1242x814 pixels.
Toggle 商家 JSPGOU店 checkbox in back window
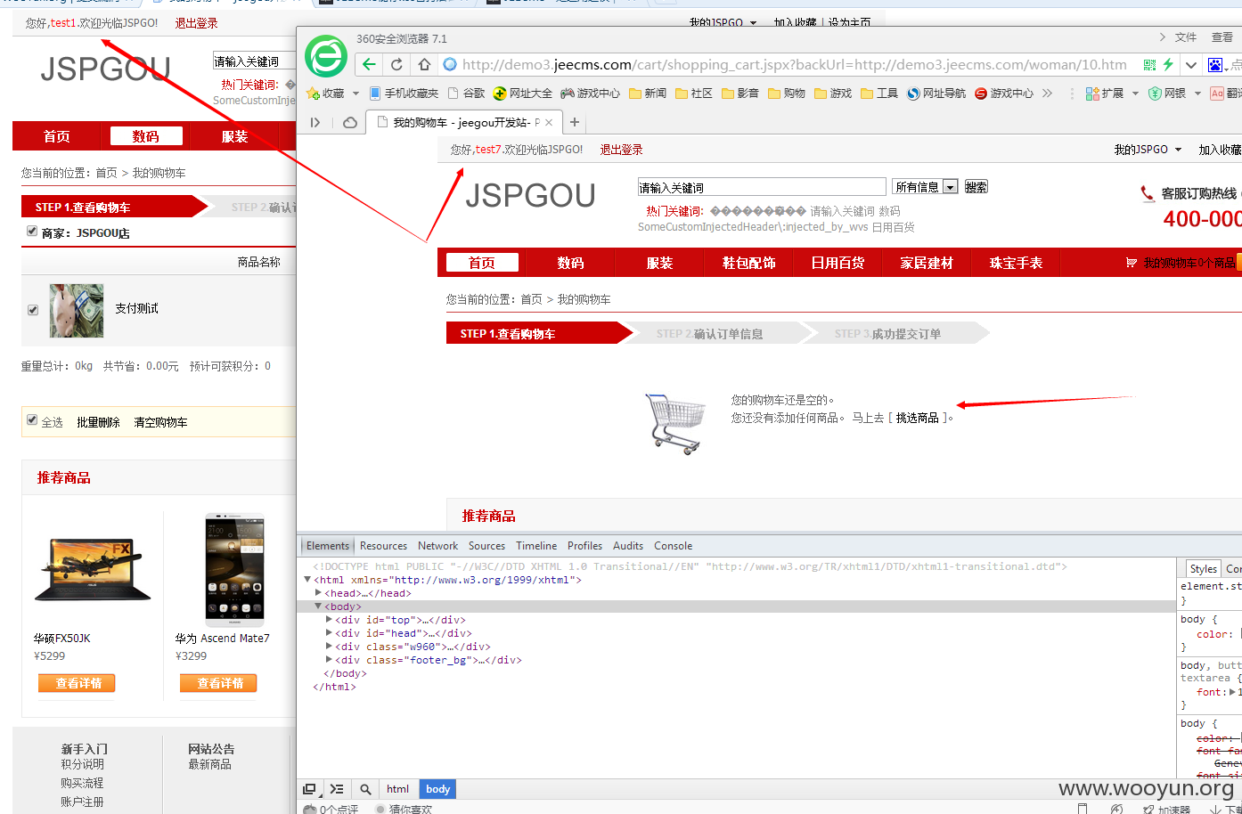33,232
